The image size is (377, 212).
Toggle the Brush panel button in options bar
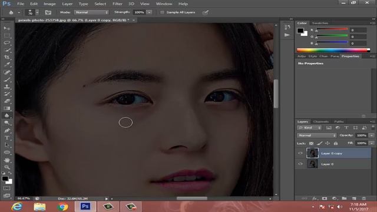point(48,12)
